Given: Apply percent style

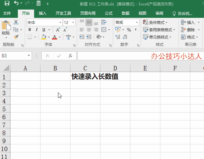Looking at the screenshot, I should tap(129, 30).
